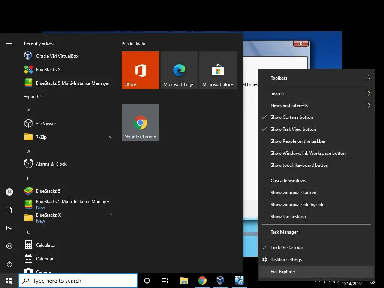384x288 pixels.
Task: Expand the BlueStacks X folder chevron
Action: coord(110,214)
